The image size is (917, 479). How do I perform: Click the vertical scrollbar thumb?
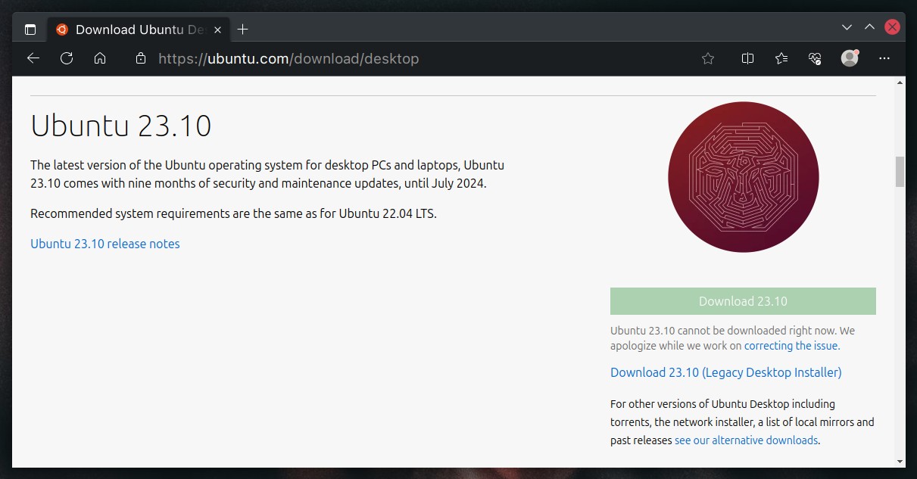tap(900, 171)
